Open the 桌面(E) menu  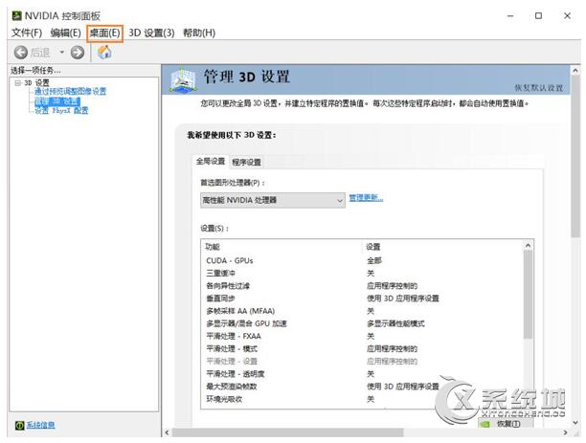click(x=104, y=33)
